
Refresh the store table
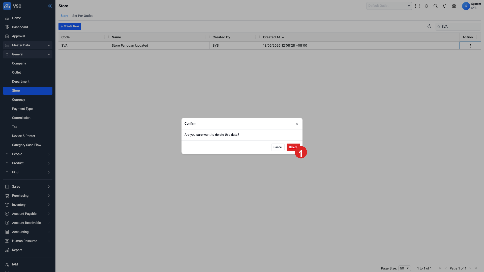click(429, 26)
